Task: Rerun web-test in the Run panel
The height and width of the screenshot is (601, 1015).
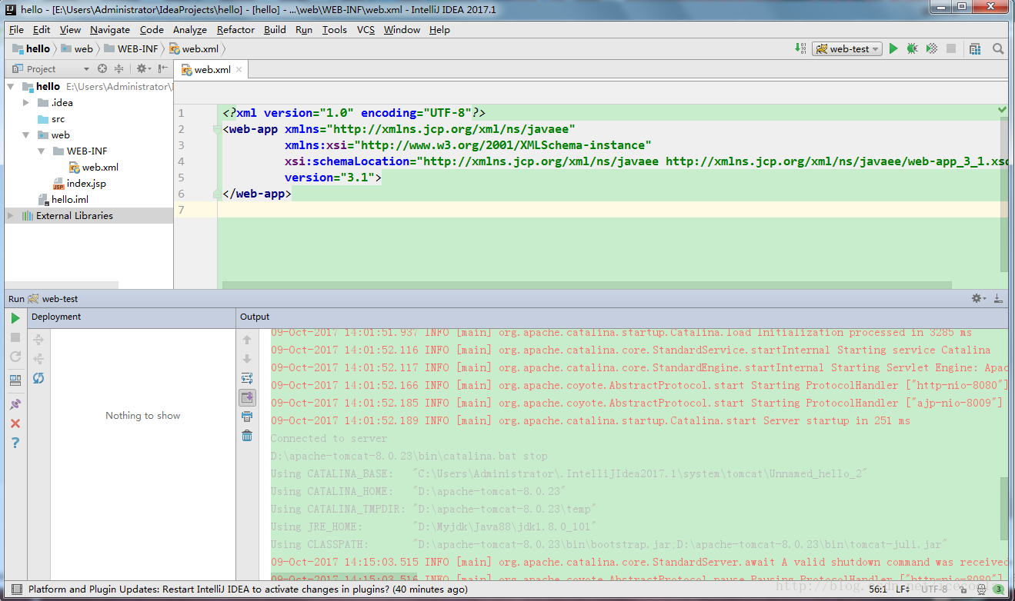Action: click(x=15, y=318)
